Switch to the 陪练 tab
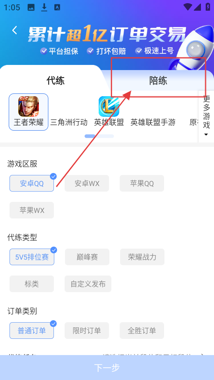 (x=158, y=81)
